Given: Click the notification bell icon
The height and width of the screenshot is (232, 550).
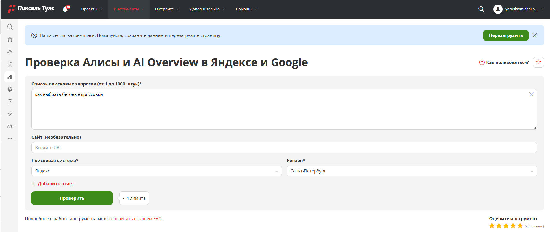Looking at the screenshot, I should point(65,9).
